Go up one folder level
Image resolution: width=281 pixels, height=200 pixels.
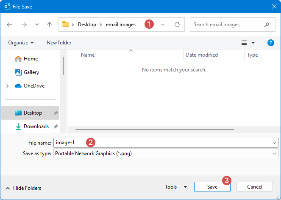(x=49, y=25)
